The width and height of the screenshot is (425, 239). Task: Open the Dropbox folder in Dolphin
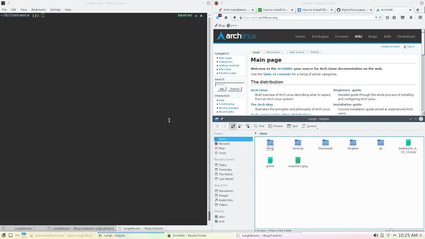(x=353, y=144)
